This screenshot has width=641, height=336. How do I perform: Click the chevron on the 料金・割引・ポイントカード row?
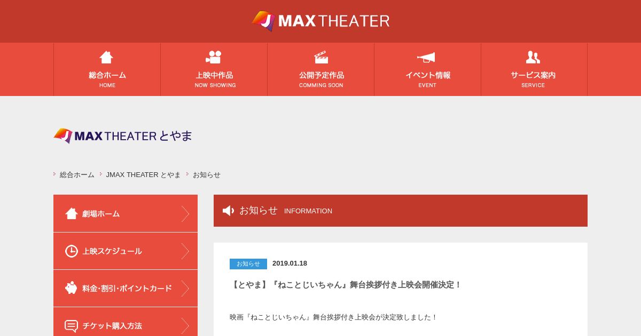coord(185,288)
